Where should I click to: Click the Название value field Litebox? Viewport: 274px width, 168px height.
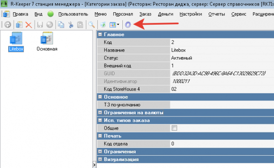click(222, 50)
